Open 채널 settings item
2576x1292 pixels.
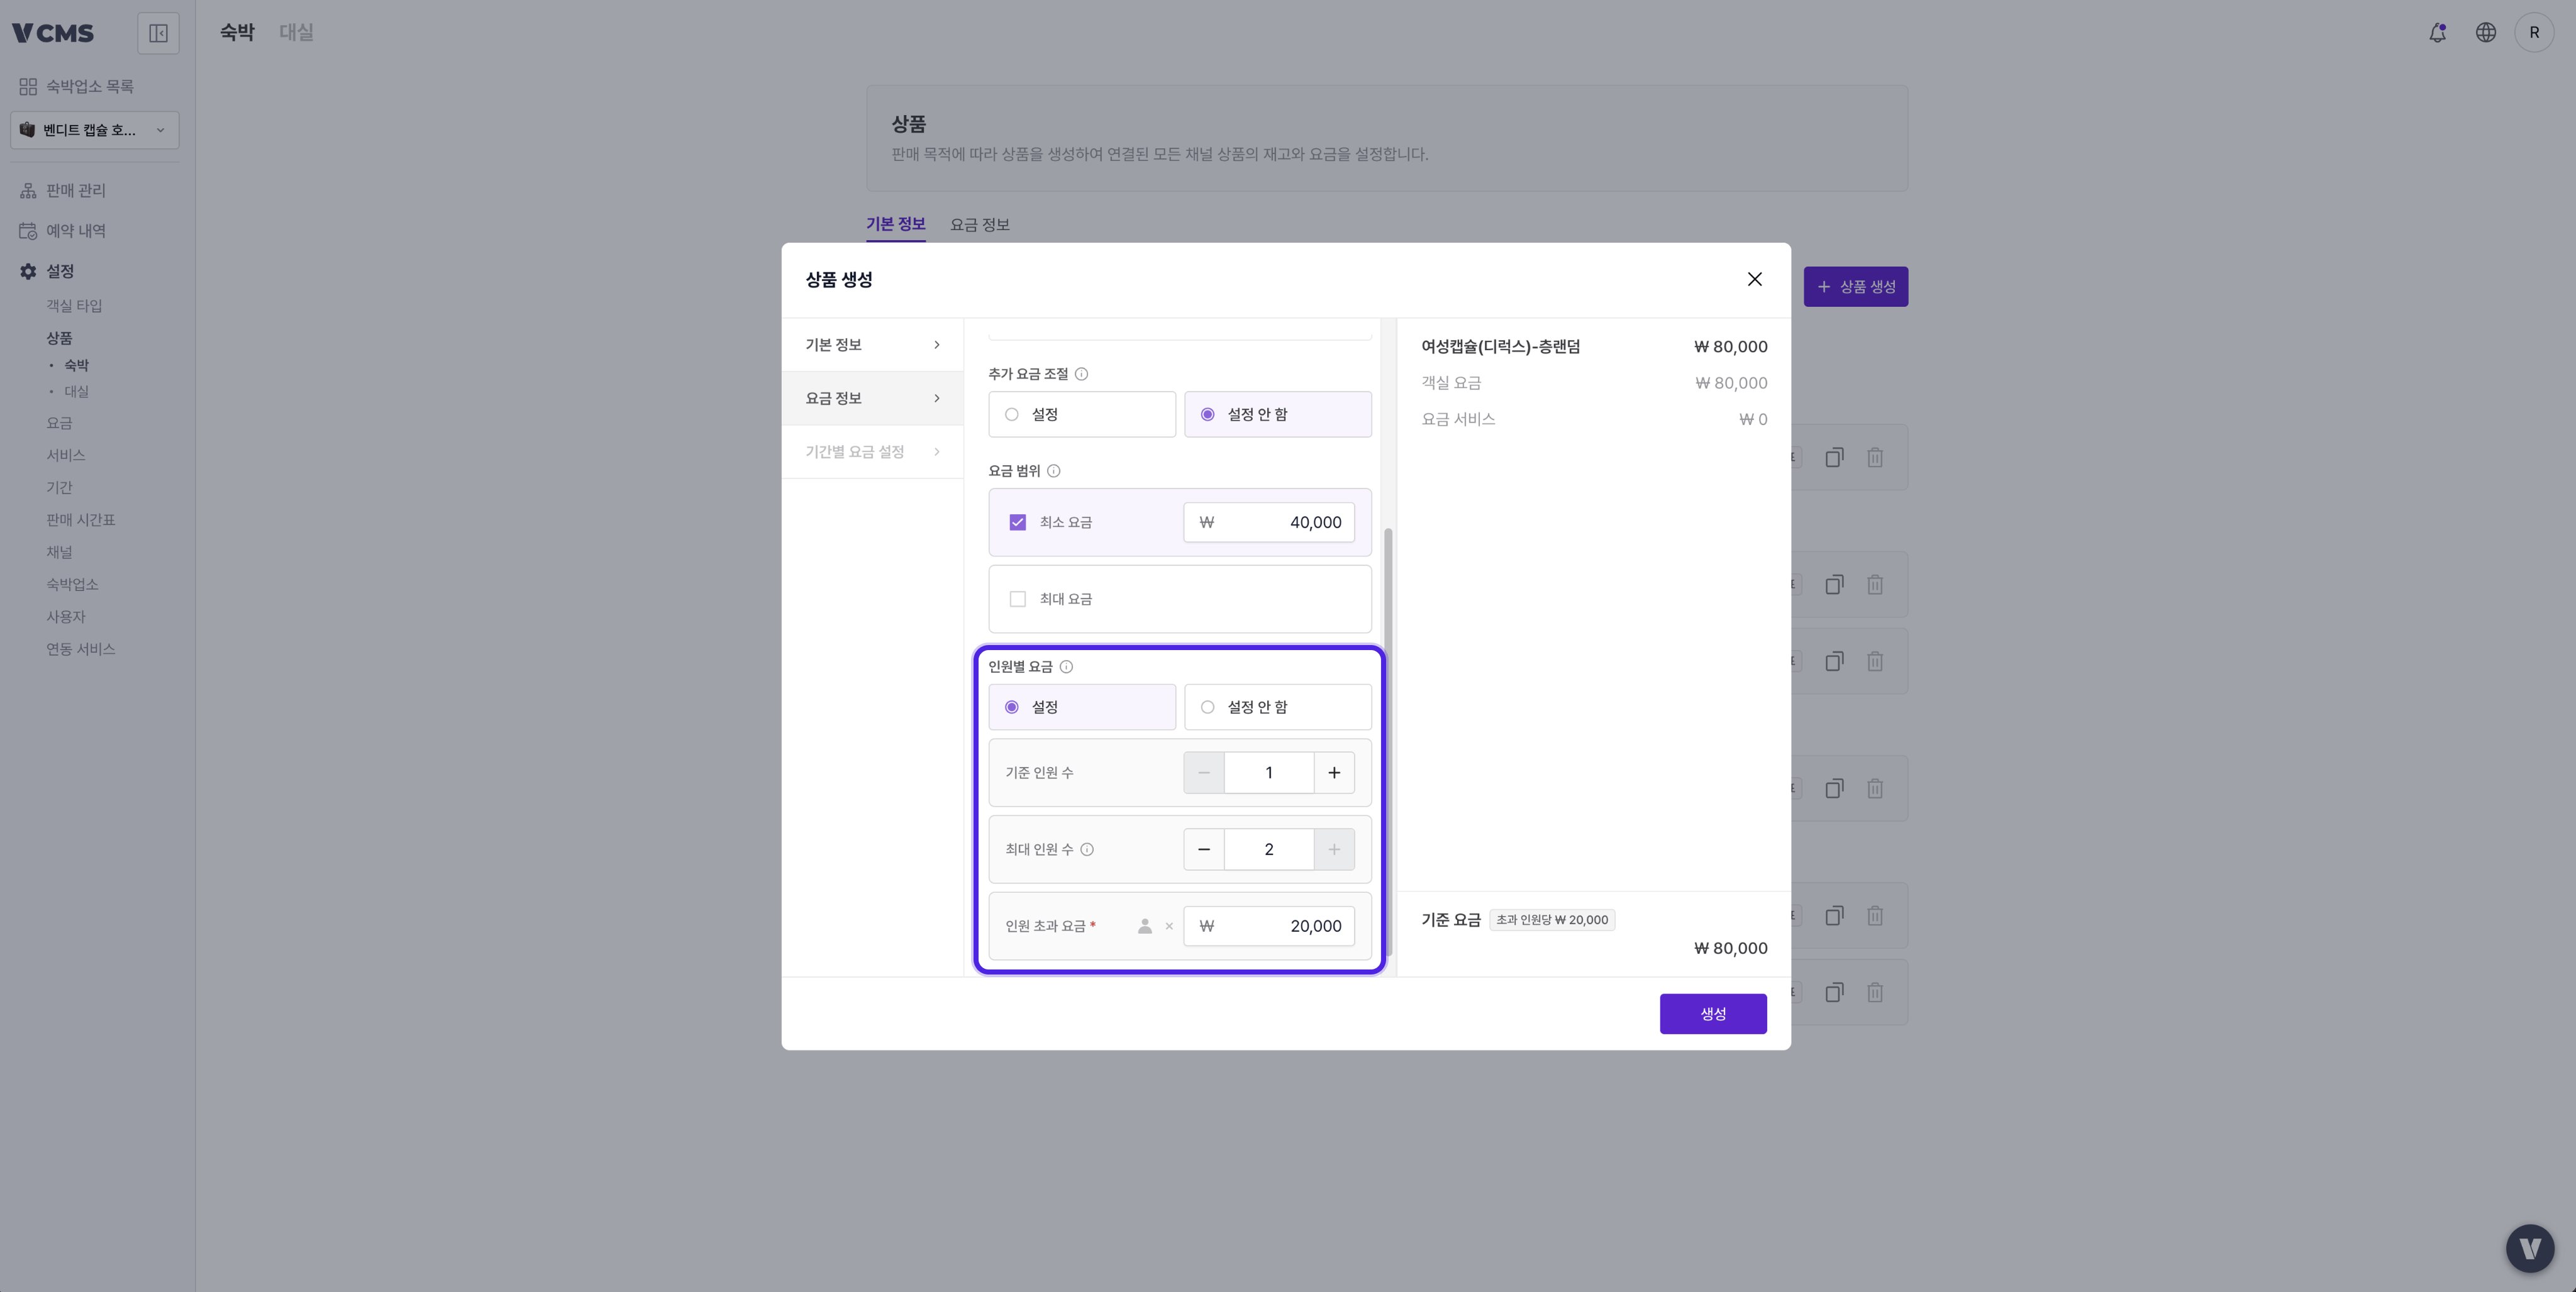coord(59,552)
